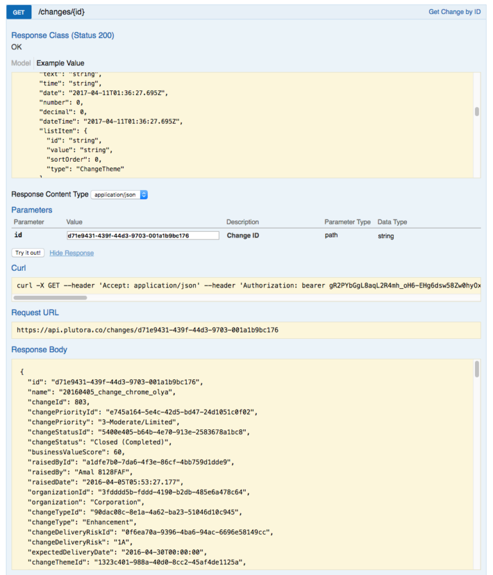Click the curl command text box

244,285
